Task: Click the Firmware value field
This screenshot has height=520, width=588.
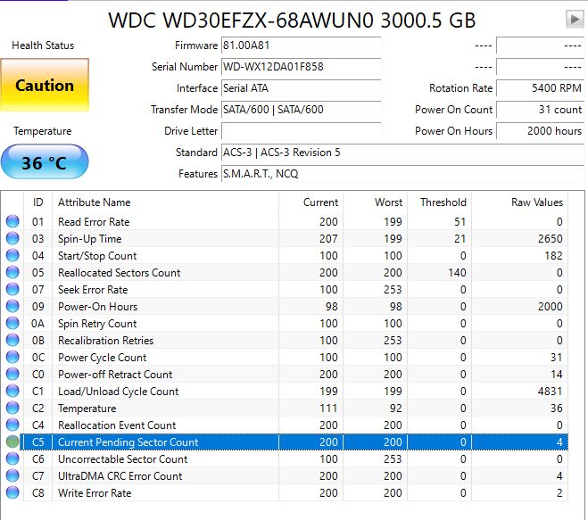Action: pyautogui.click(x=301, y=45)
